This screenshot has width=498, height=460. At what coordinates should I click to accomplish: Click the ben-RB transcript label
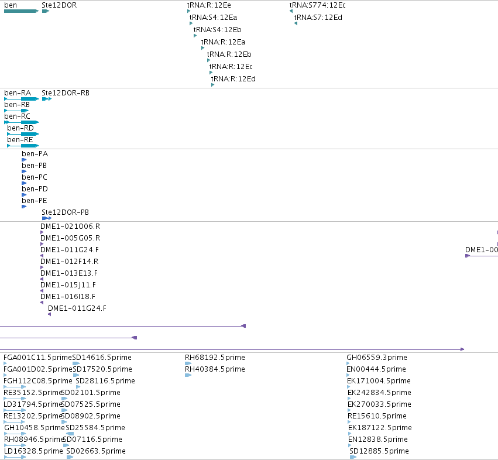click(17, 105)
